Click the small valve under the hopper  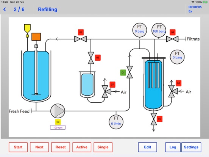coord(27,36)
